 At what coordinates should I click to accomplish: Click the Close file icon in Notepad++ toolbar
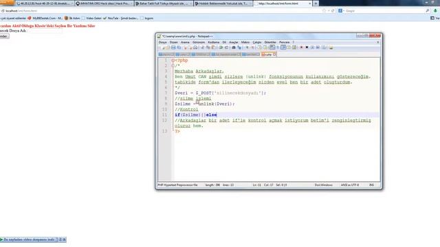pos(185,47)
